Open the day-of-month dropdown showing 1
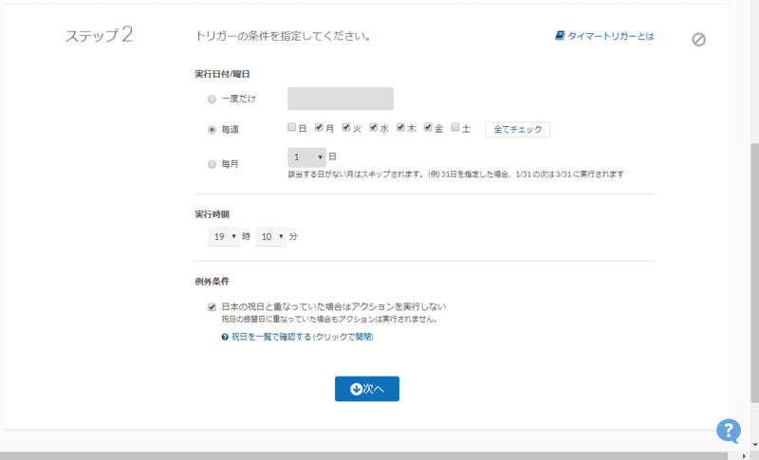 point(306,157)
